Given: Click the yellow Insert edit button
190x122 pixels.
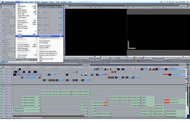Looking at the screenshot, I should pyautogui.click(x=134, y=61).
